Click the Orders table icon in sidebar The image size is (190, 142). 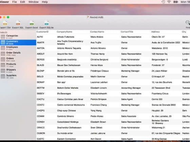pos(3,60)
